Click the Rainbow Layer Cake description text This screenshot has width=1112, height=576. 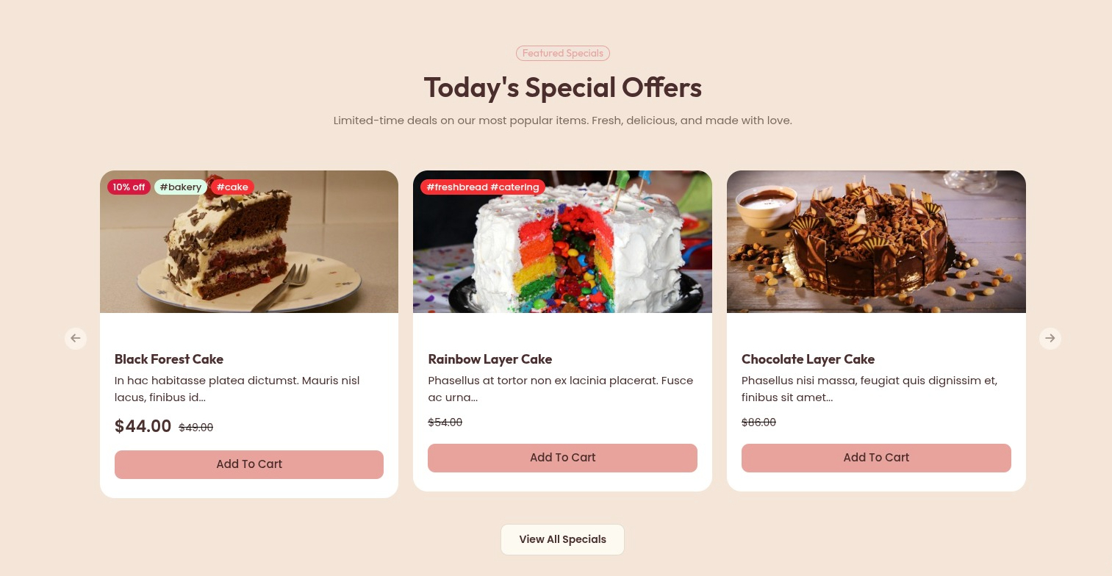(x=561, y=389)
